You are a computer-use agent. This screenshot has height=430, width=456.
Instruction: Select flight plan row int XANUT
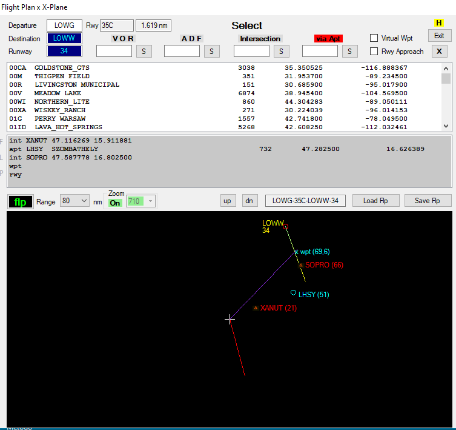point(229,141)
